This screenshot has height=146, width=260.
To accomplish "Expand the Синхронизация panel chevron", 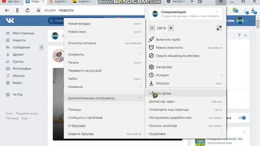I will coord(217,12).
